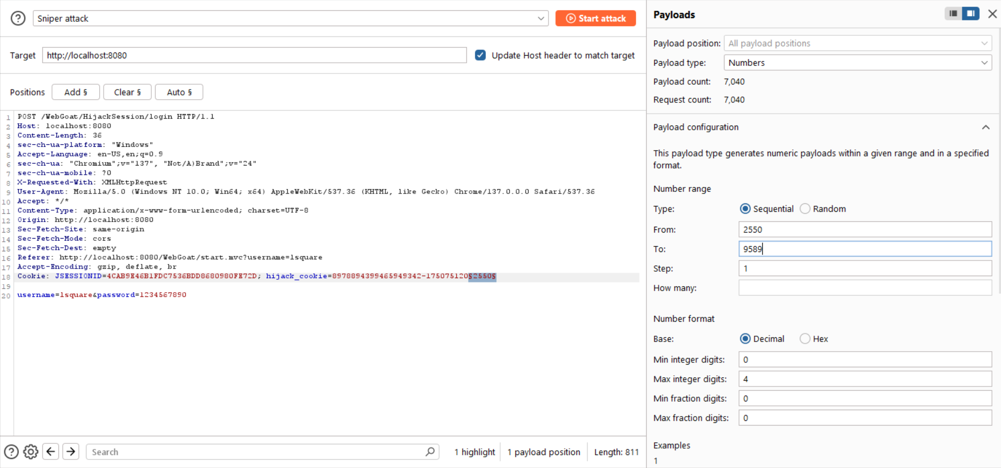This screenshot has height=468, width=1001.
Task: Select Hex number base
Action: (x=805, y=339)
